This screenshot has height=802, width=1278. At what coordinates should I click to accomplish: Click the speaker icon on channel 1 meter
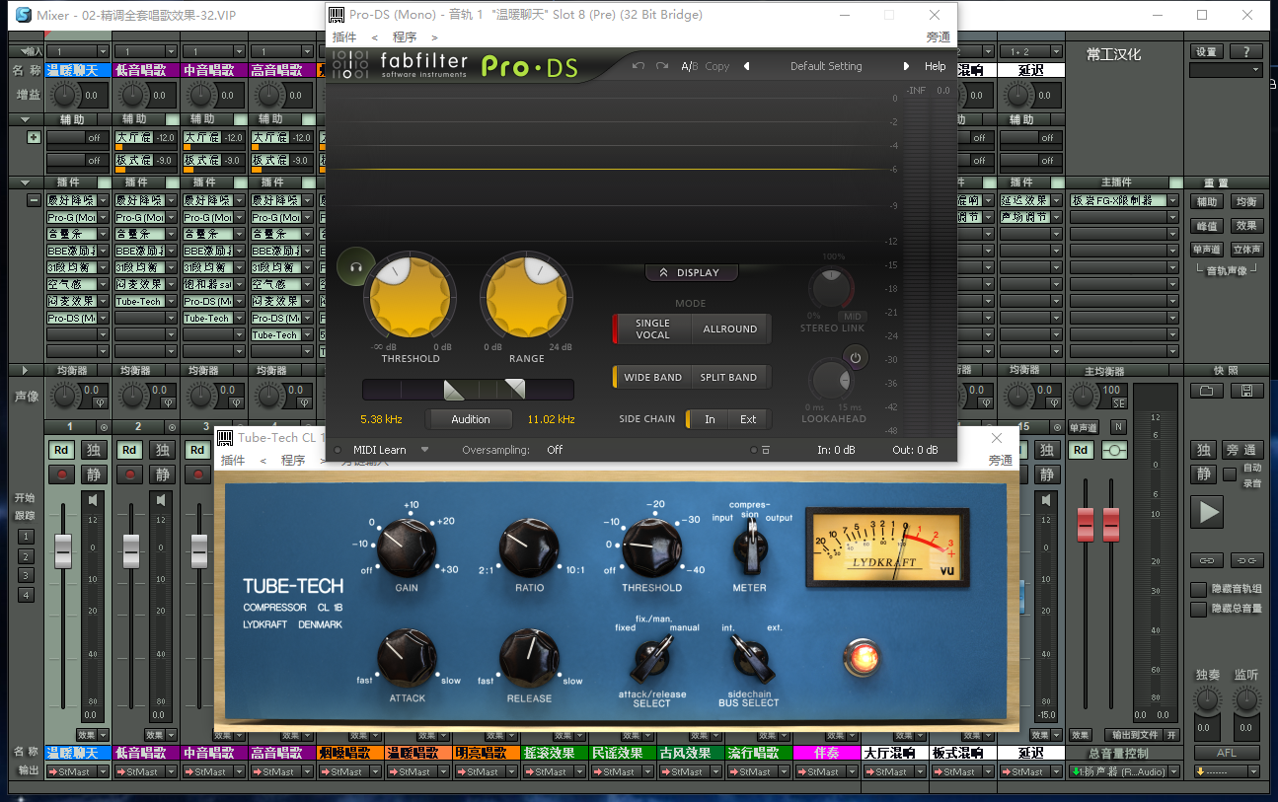pos(94,501)
